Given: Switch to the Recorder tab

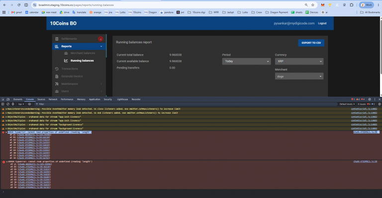Looking at the screenshot, I should [136, 99].
